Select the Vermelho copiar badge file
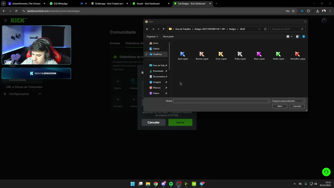 pos(298,56)
